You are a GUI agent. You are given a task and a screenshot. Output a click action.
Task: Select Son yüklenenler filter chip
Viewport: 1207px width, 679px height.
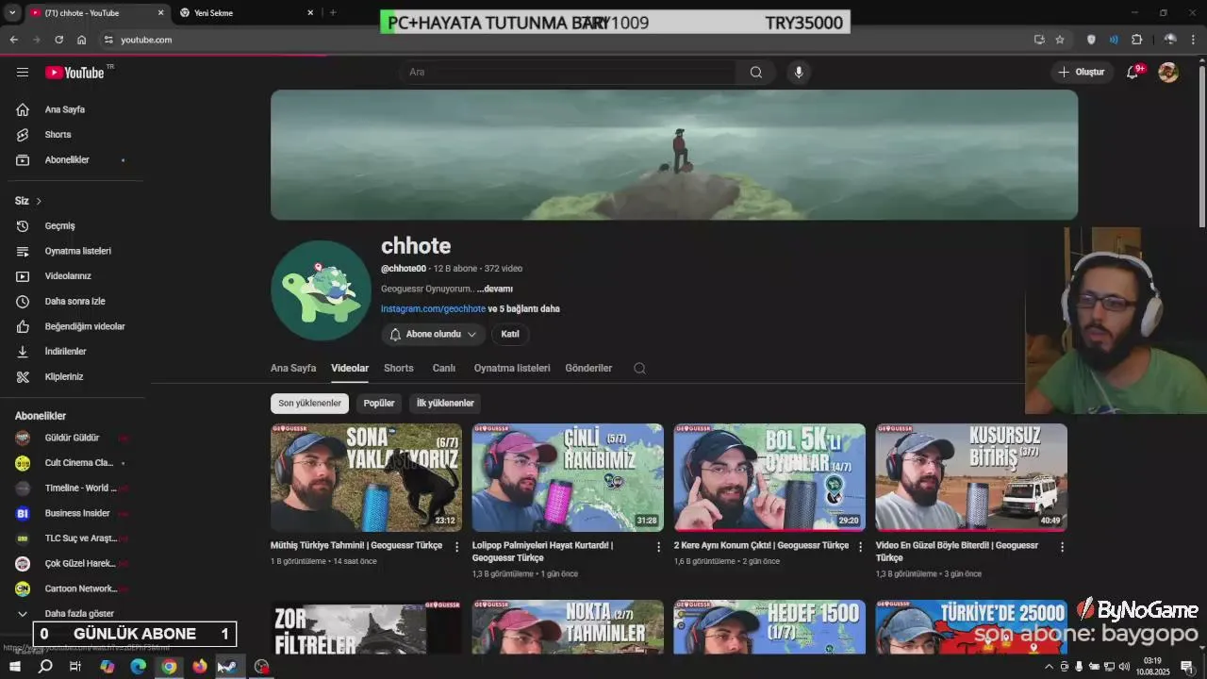tap(309, 404)
